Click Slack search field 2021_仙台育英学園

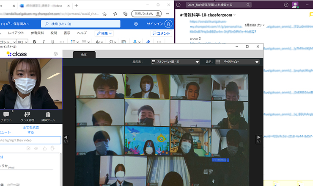218,5
